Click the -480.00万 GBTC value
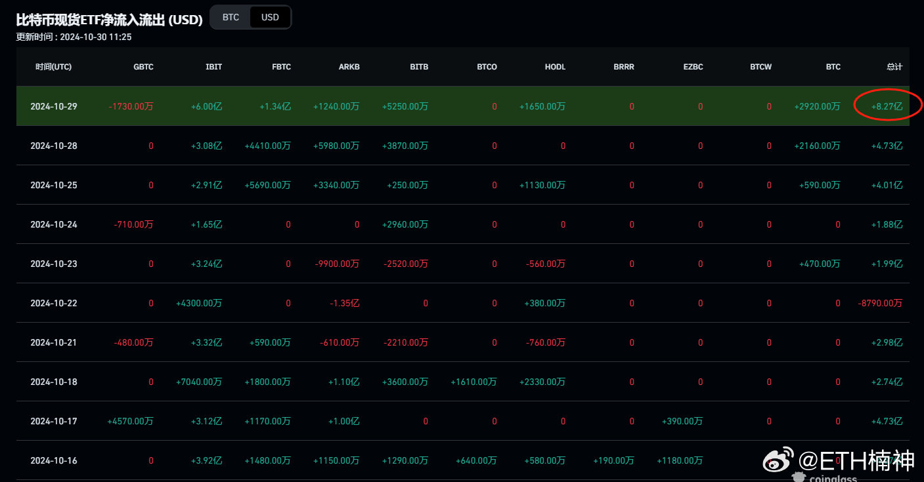Viewport: 924px width, 482px height. pos(134,342)
